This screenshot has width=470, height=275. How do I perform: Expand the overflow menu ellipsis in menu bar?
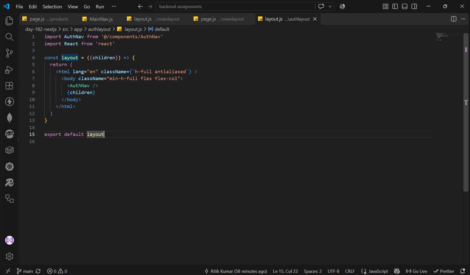click(114, 6)
